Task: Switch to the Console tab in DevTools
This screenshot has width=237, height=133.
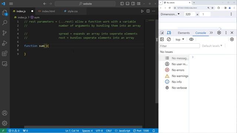Action: [x=201, y=33]
